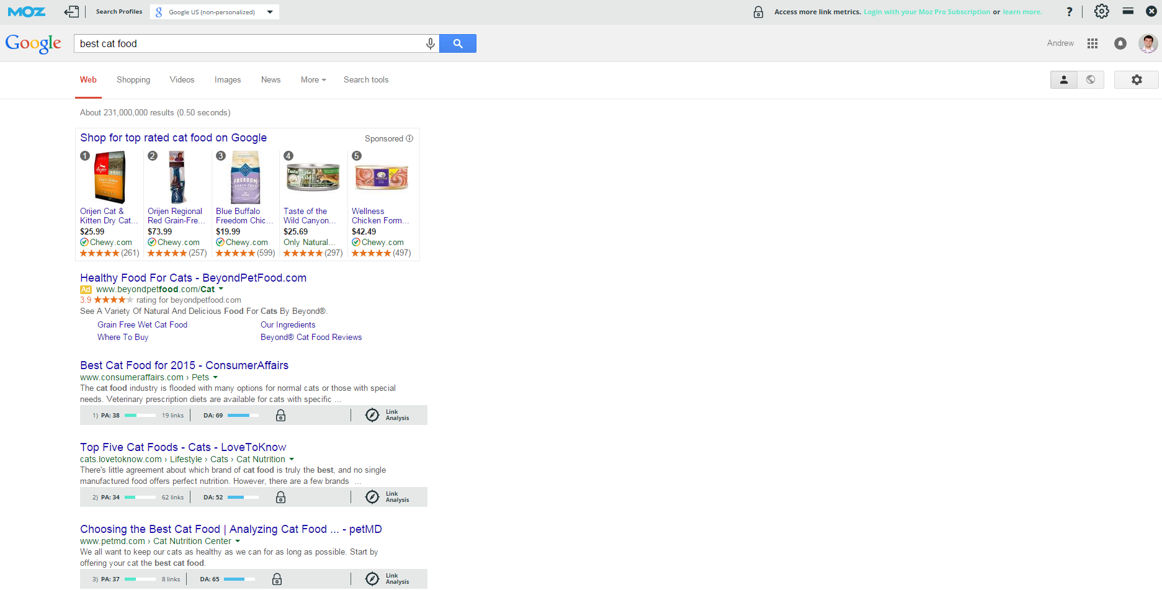Open Orijen Cat & Kitten Dry product image
The image size is (1162, 590).
coord(110,178)
